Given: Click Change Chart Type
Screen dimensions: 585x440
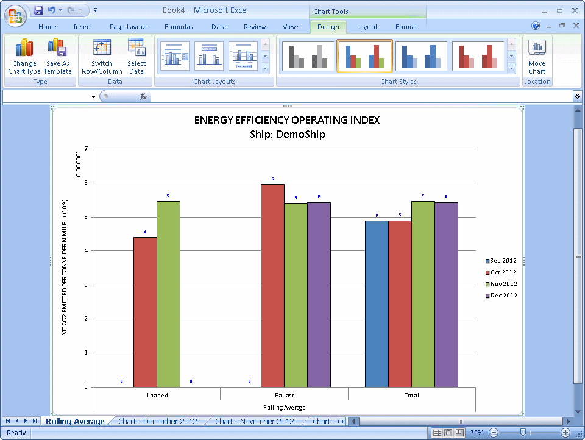Looking at the screenshot, I should click(x=24, y=56).
